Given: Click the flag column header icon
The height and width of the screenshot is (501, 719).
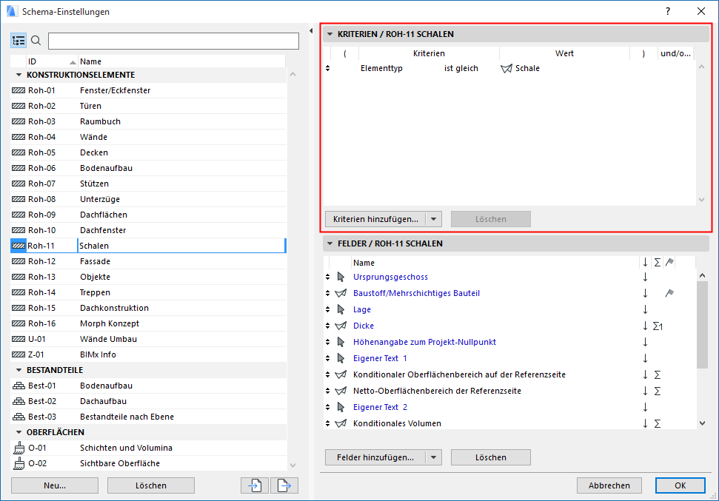Looking at the screenshot, I should 669,262.
